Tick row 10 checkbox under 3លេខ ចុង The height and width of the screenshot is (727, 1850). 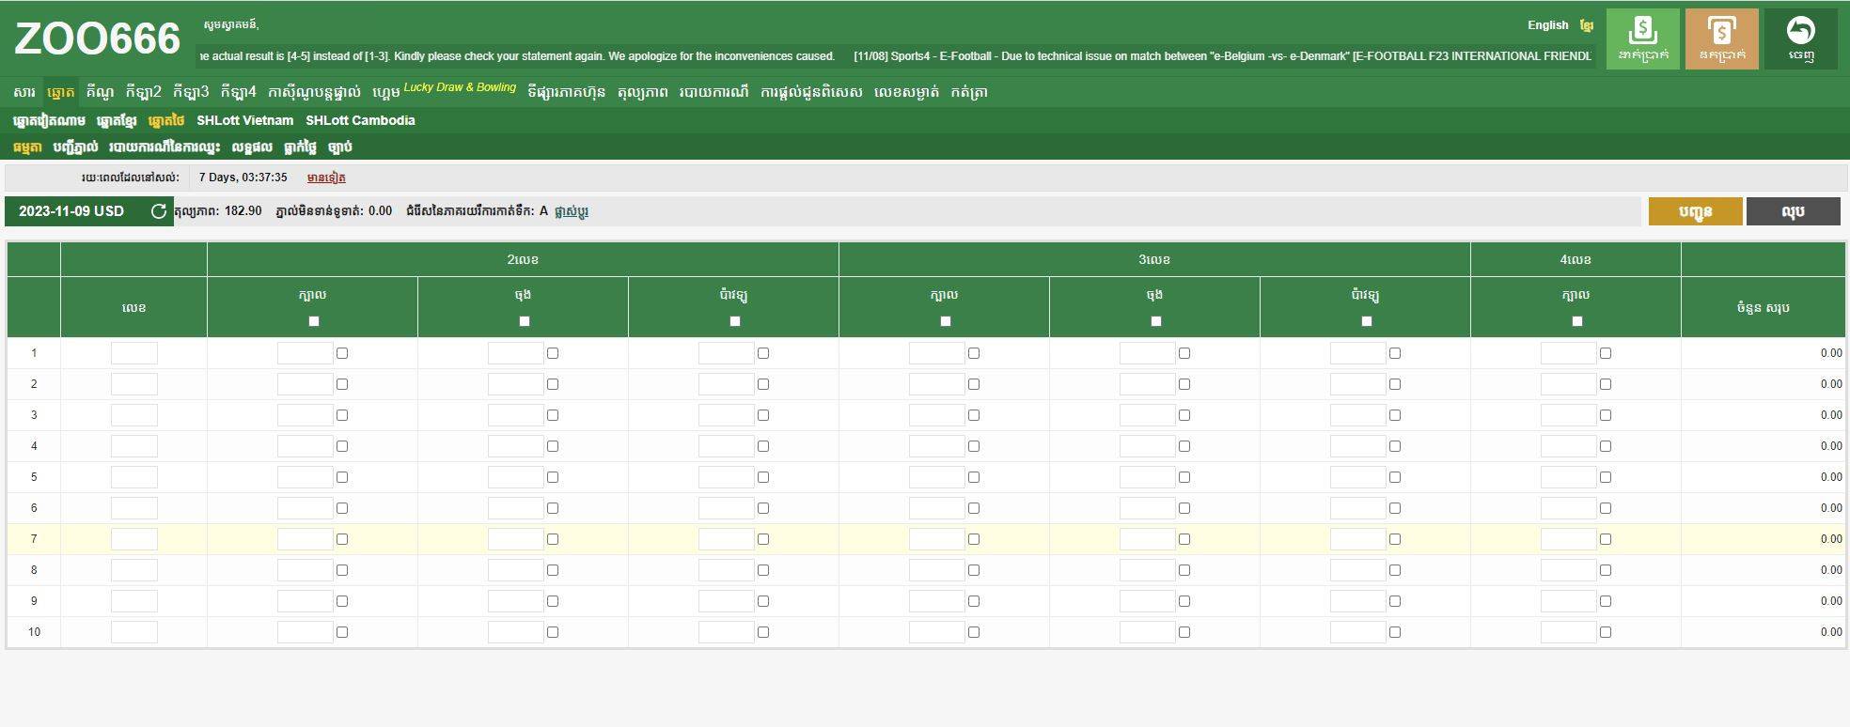1184,632
